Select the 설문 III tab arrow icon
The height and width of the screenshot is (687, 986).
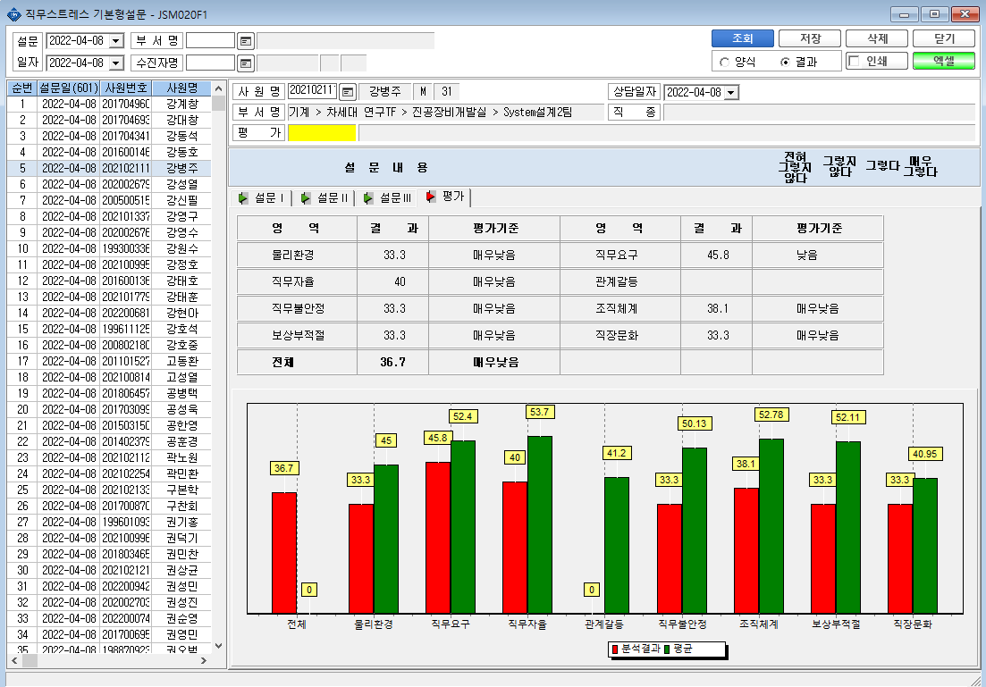click(368, 198)
